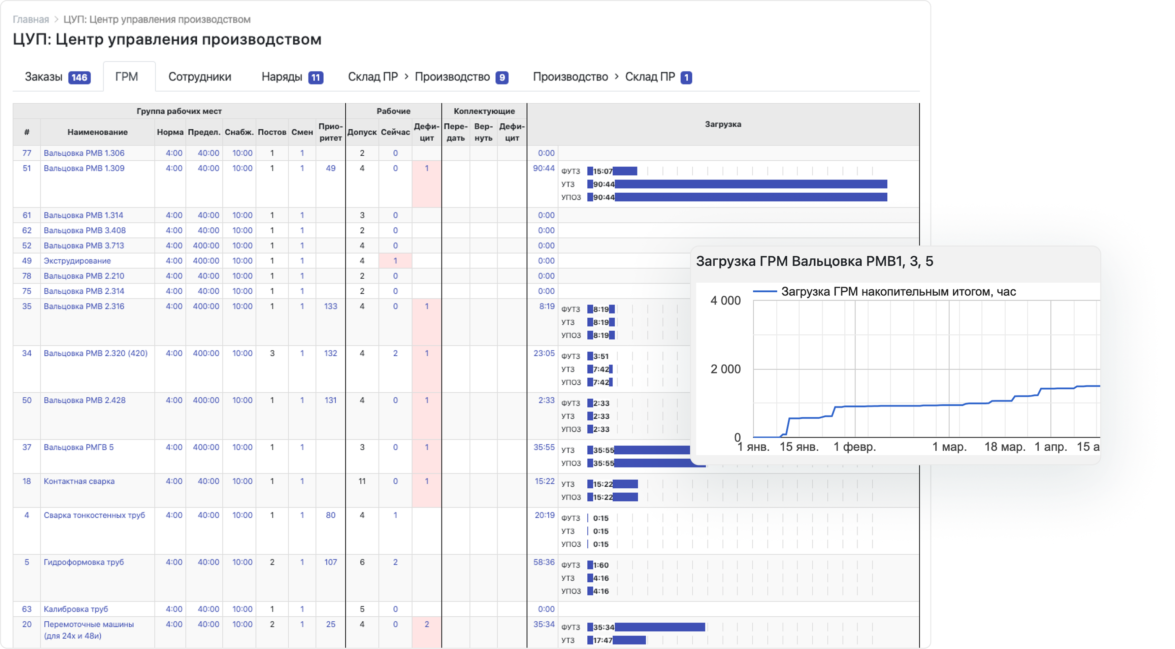1175x649 pixels.
Task: Open Вальцовка РМВ 3.408 link
Action: [85, 230]
